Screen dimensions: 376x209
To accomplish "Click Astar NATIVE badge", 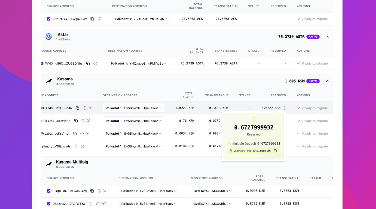I will click(x=313, y=37).
